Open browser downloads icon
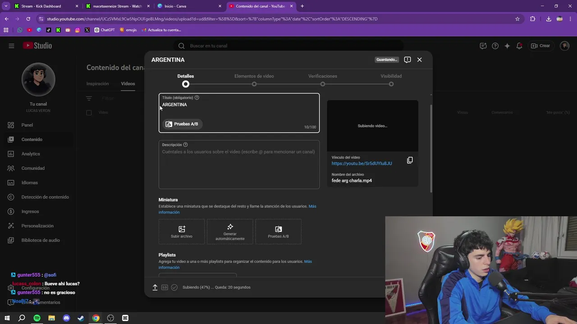This screenshot has height=324, width=577. click(548, 19)
